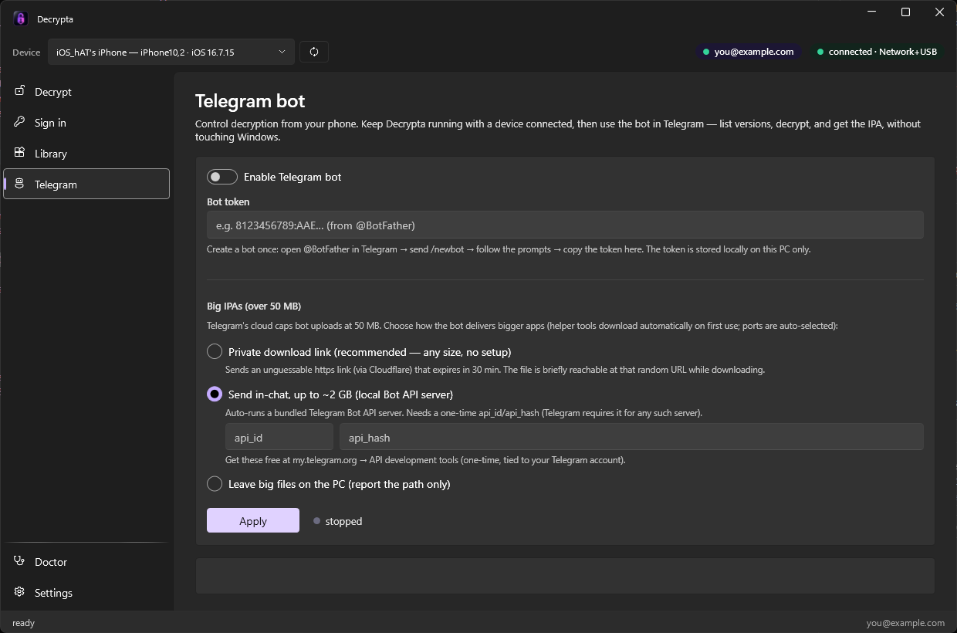Focus the api_id input field
Screen dimensions: 957x633
pos(279,437)
